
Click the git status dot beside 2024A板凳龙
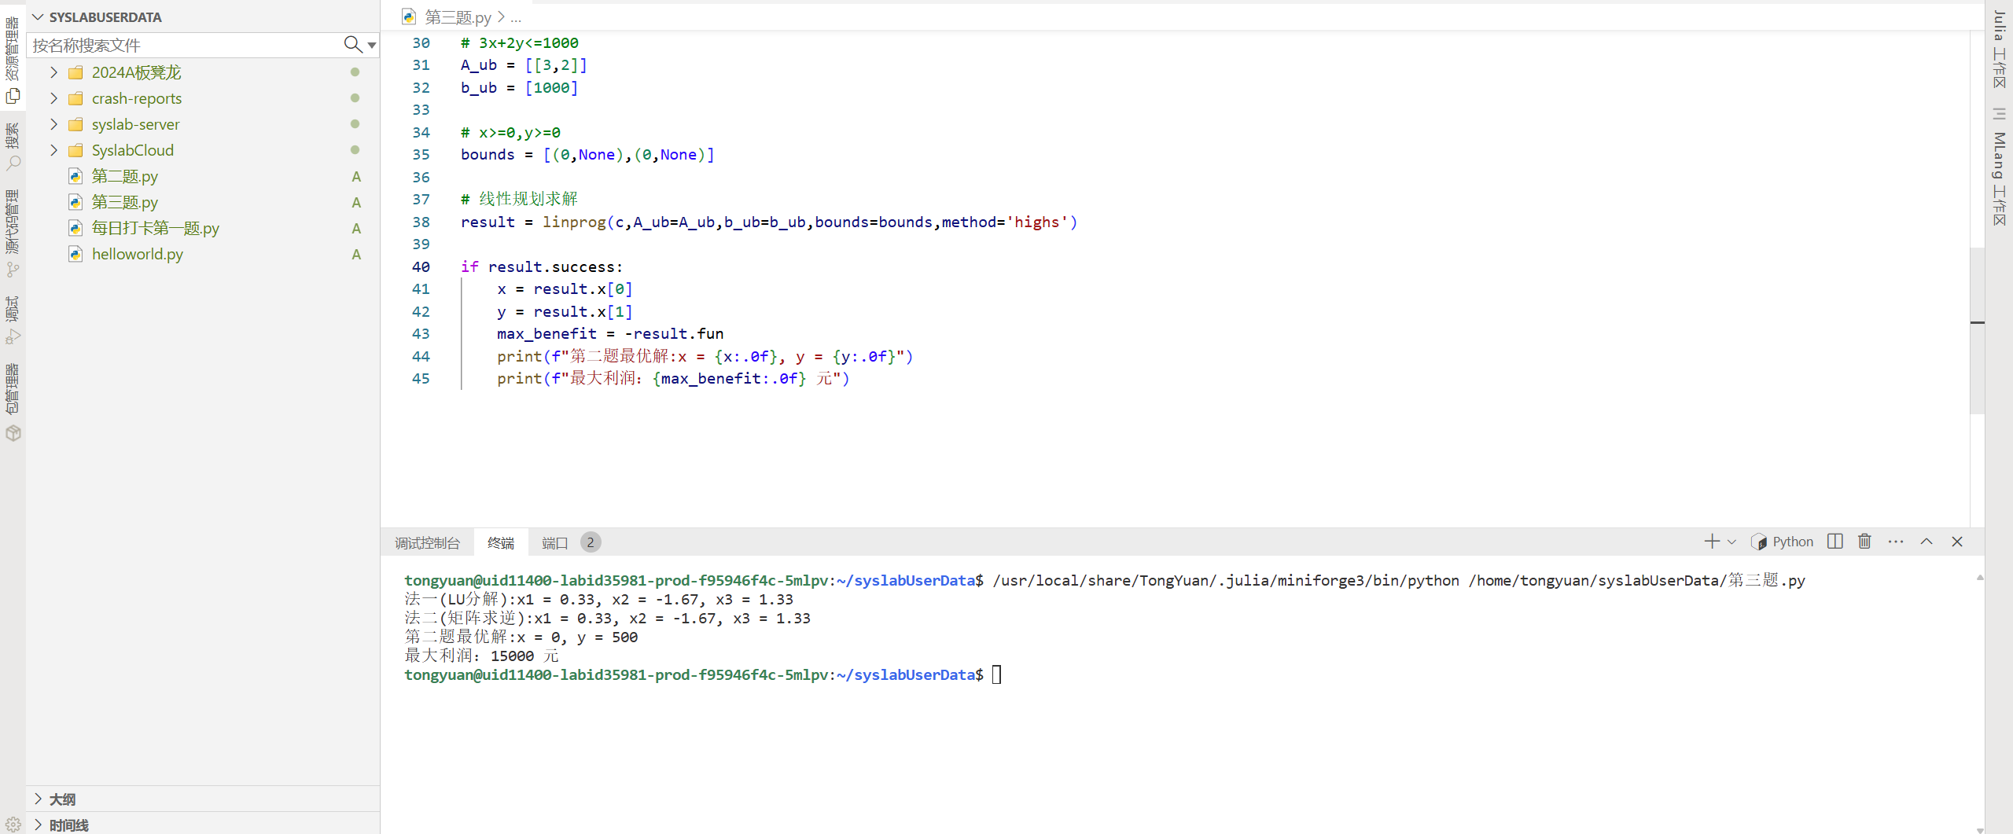point(355,72)
